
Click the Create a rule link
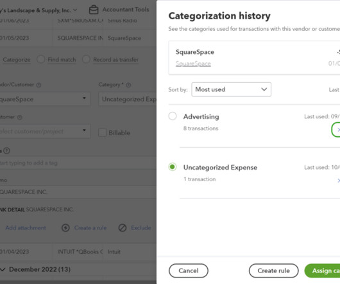tap(90, 227)
